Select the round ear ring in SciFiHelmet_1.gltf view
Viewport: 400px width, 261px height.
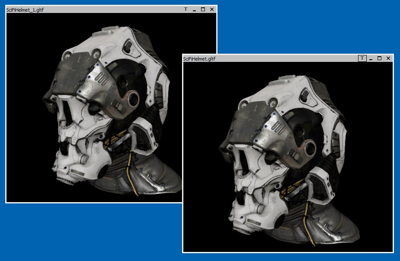(x=134, y=98)
